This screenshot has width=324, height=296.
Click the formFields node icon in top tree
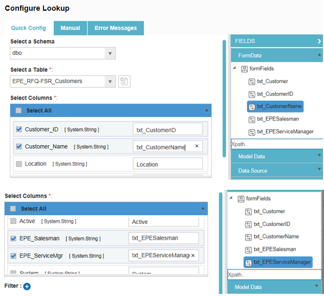pos(244,68)
